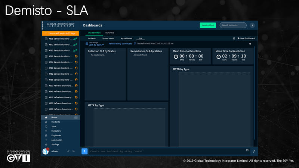The height and width of the screenshot is (168, 299).
Task: Click the calendar icon beside Date Range
Action: pyautogui.click(x=87, y=44)
